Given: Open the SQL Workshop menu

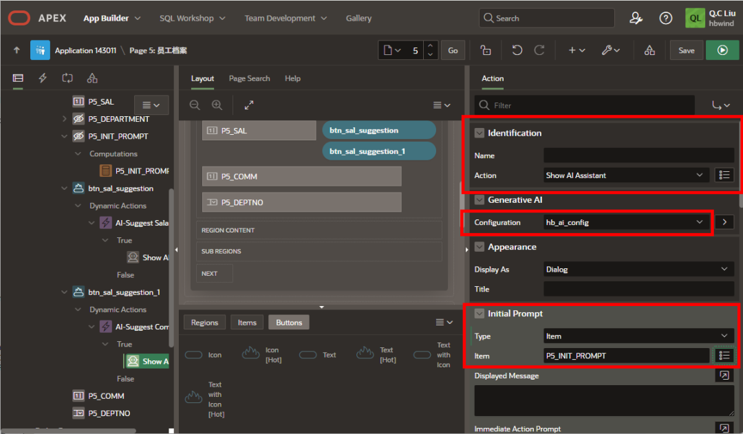Looking at the screenshot, I should point(192,19).
